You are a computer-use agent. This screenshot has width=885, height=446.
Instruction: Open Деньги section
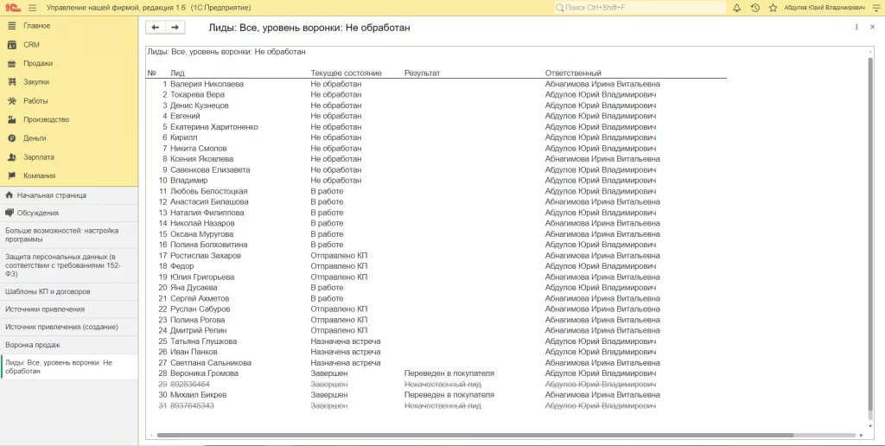(x=35, y=138)
